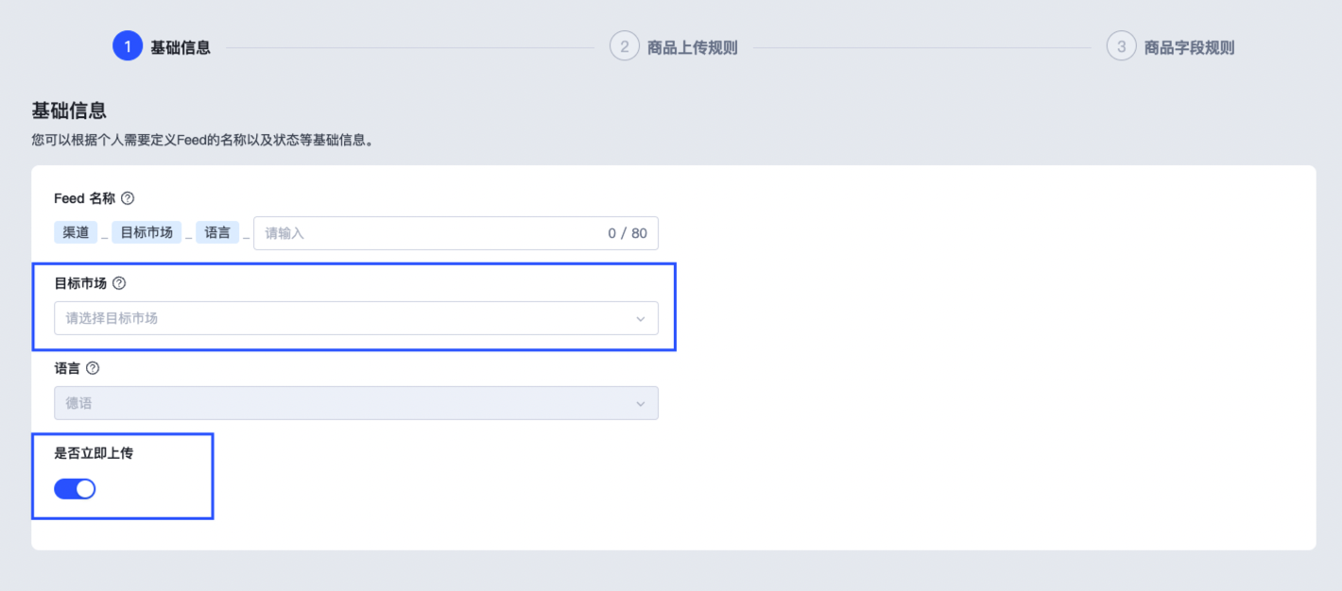Click the chevron arrow in 德语 selector
1342x591 pixels.
pyautogui.click(x=640, y=403)
